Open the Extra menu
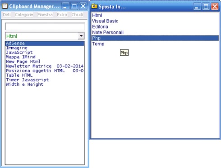 coord(62,15)
